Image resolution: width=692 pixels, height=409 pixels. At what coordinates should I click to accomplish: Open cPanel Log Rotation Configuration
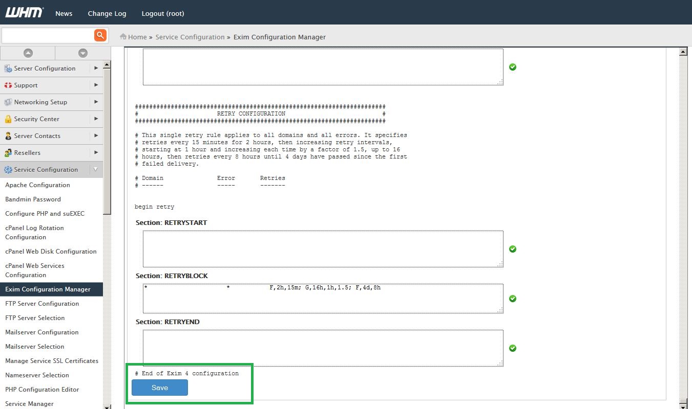click(x=34, y=233)
